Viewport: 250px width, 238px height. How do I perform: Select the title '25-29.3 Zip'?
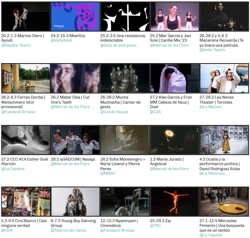pyautogui.click(x=160, y=221)
